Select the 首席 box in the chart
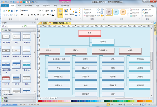This screenshot has height=107, width=157. pos(89,33)
